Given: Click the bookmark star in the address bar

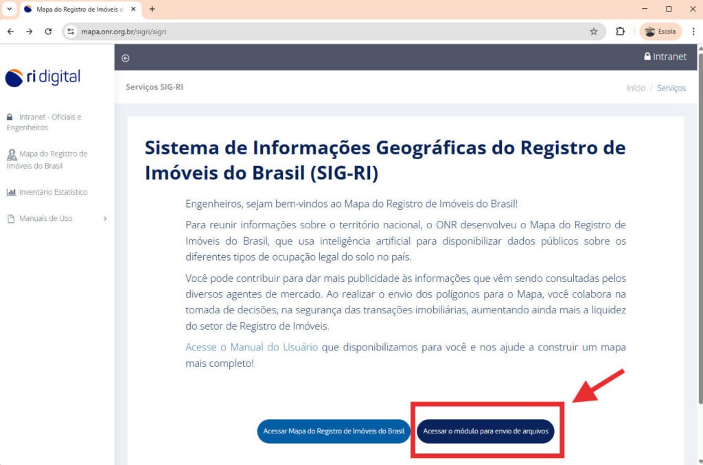Looking at the screenshot, I should coord(595,31).
